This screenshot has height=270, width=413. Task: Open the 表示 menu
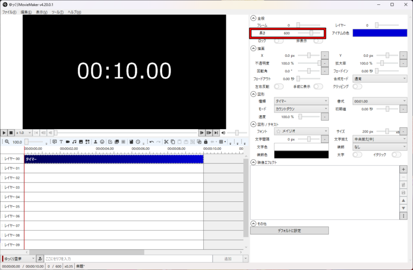[x=42, y=12]
